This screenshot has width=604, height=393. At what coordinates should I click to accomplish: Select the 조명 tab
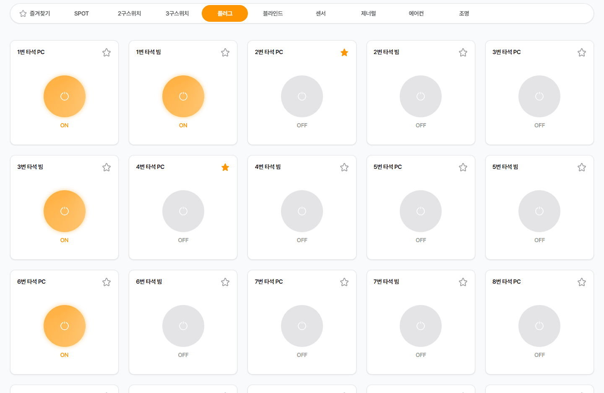[464, 13]
